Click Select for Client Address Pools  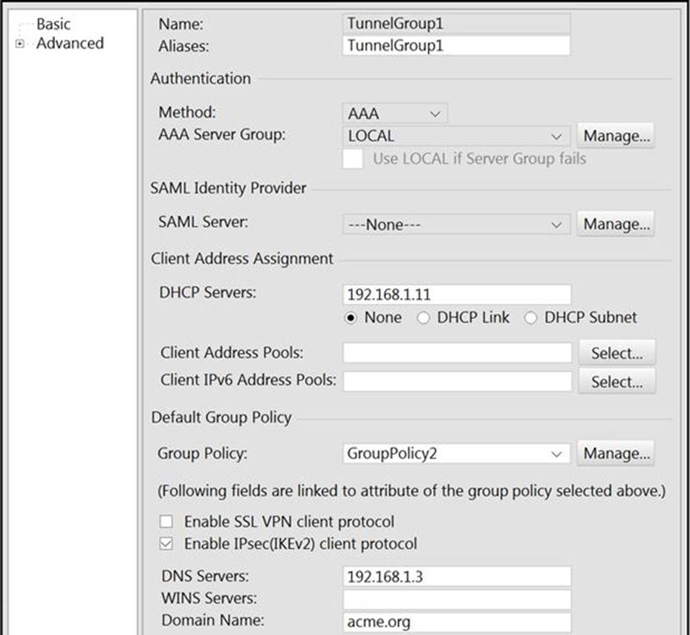coord(616,353)
